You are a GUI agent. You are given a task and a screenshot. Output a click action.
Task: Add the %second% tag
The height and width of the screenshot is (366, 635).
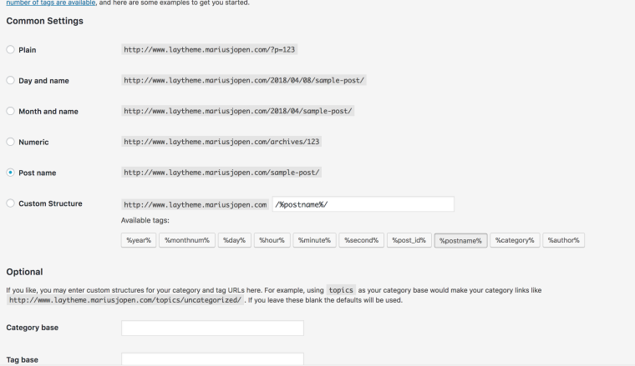click(x=361, y=240)
